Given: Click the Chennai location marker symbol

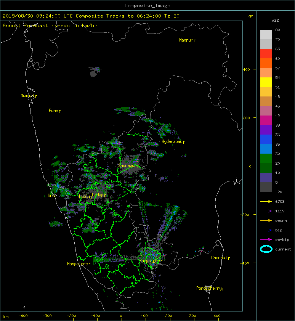Looking at the screenshot, I should point(229,258).
